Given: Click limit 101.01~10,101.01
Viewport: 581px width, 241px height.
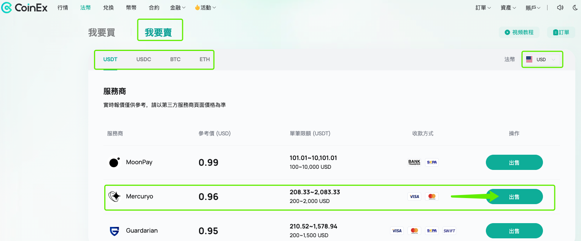Looking at the screenshot, I should [x=314, y=158].
